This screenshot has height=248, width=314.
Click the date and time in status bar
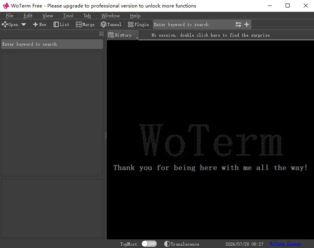[244, 244]
